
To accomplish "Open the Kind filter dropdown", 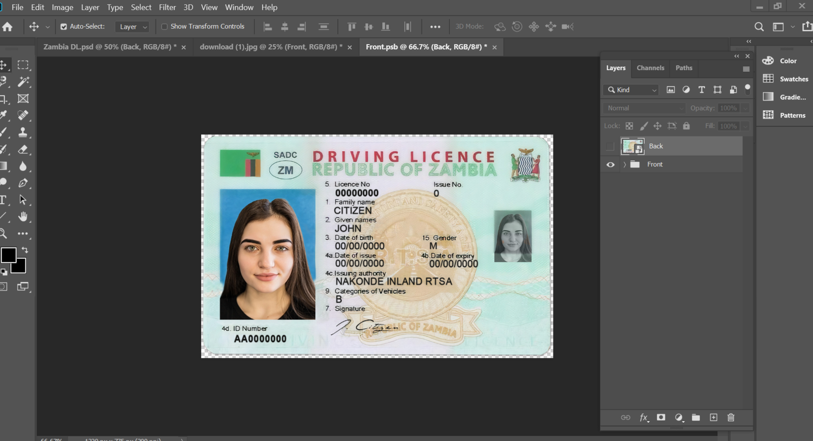I will 632,90.
